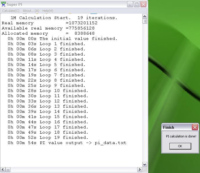This screenshot has height=173, width=200.
Task: Open the Calculate(C) menu
Action: click(x=11, y=11)
